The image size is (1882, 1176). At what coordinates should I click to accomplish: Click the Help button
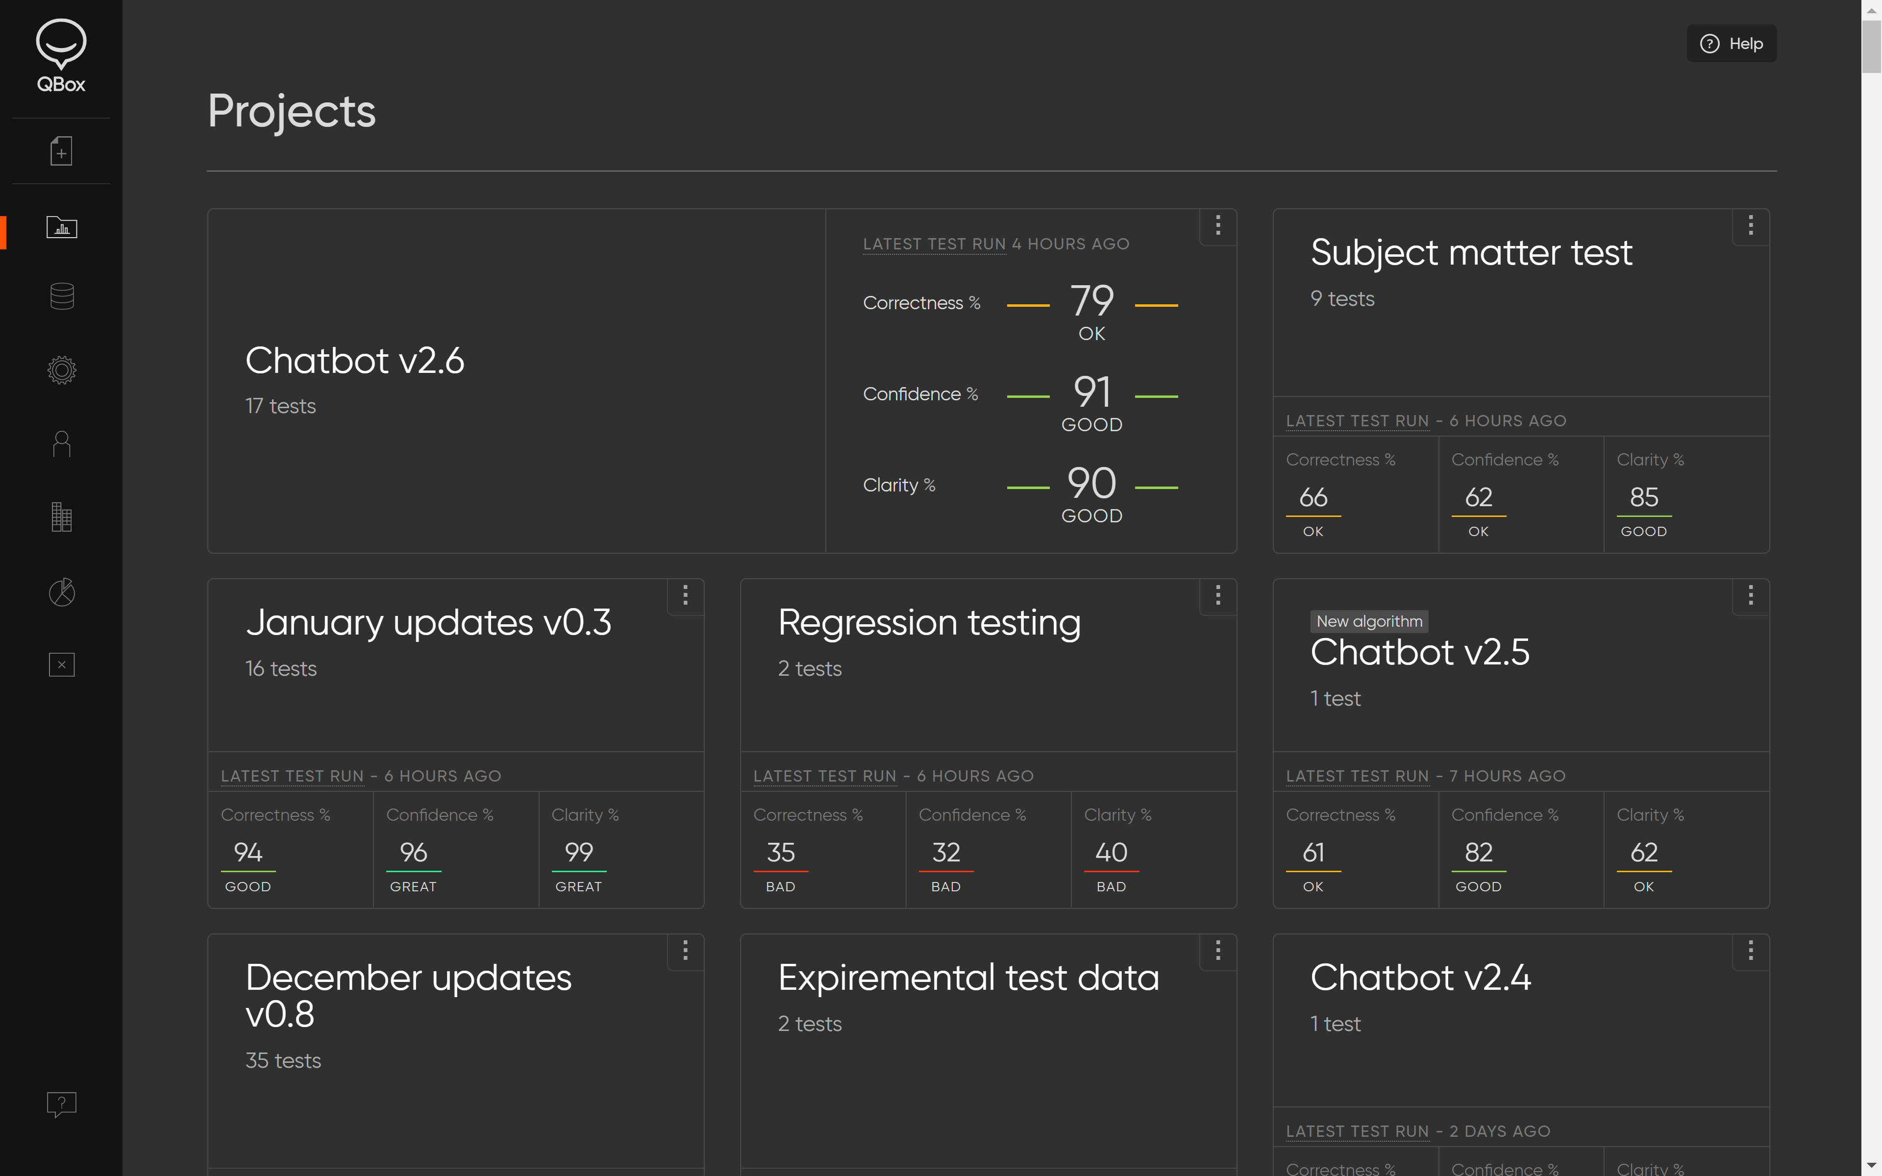(1731, 44)
